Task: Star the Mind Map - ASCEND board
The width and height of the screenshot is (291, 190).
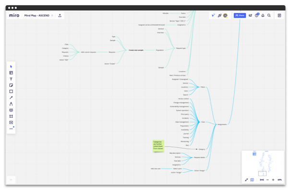Action: click(52, 15)
